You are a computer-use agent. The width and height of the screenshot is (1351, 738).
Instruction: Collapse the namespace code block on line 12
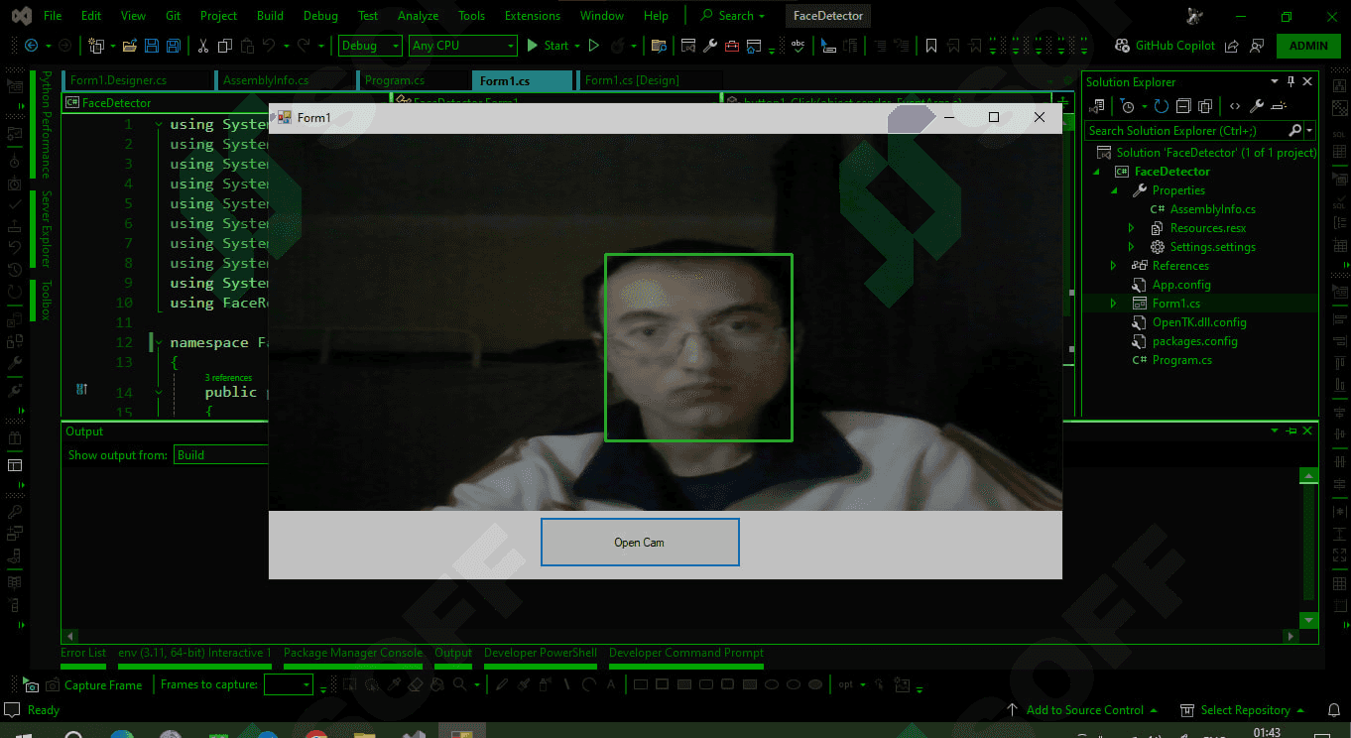(158, 342)
